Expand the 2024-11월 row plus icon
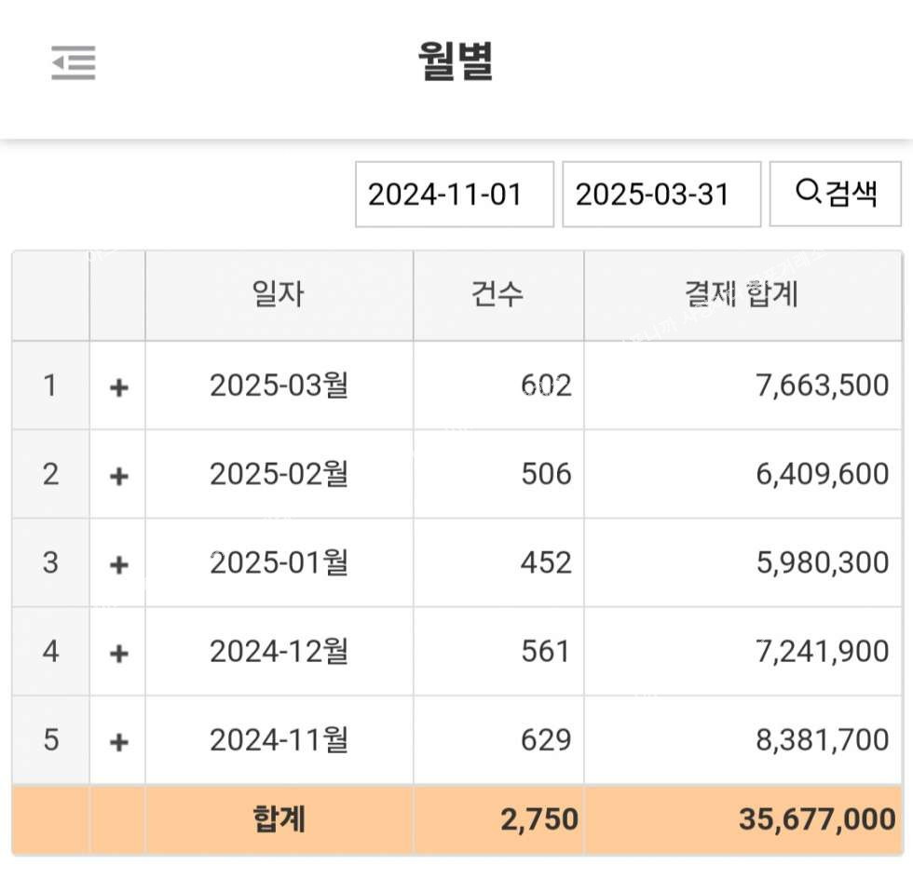Screen dimensions: 913x879 (118, 741)
